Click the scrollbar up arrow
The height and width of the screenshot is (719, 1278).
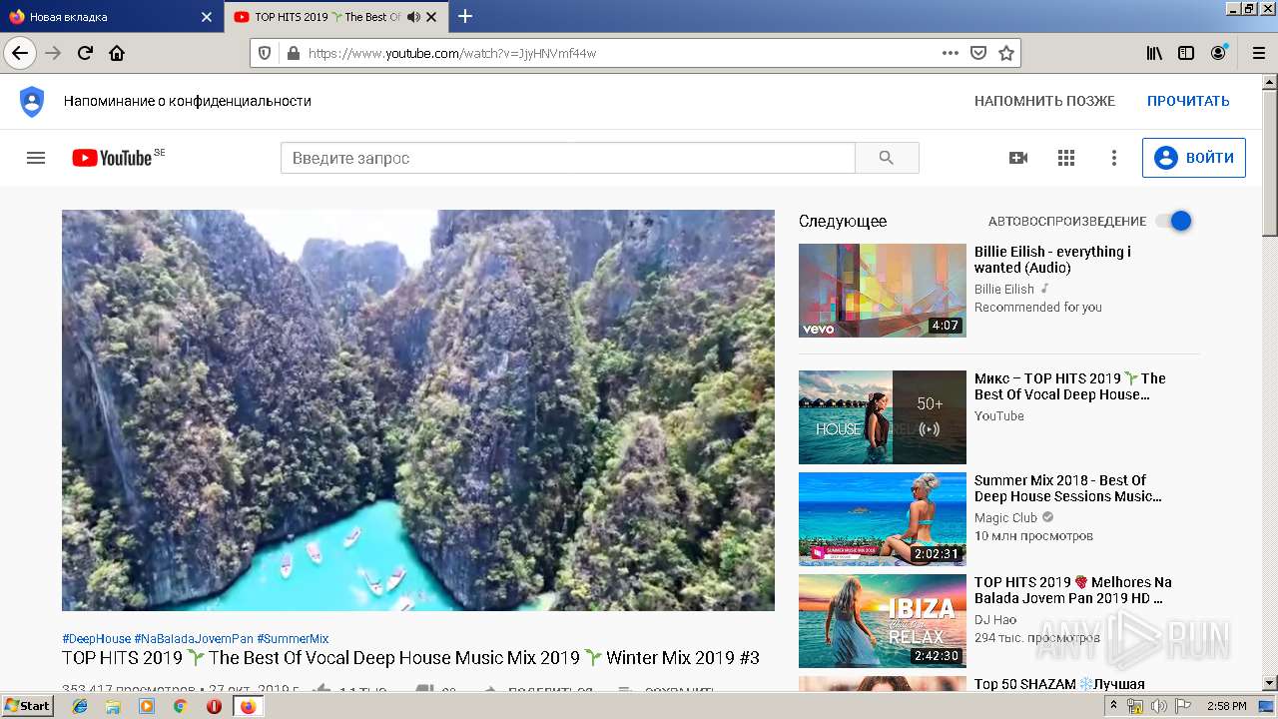click(x=1270, y=83)
